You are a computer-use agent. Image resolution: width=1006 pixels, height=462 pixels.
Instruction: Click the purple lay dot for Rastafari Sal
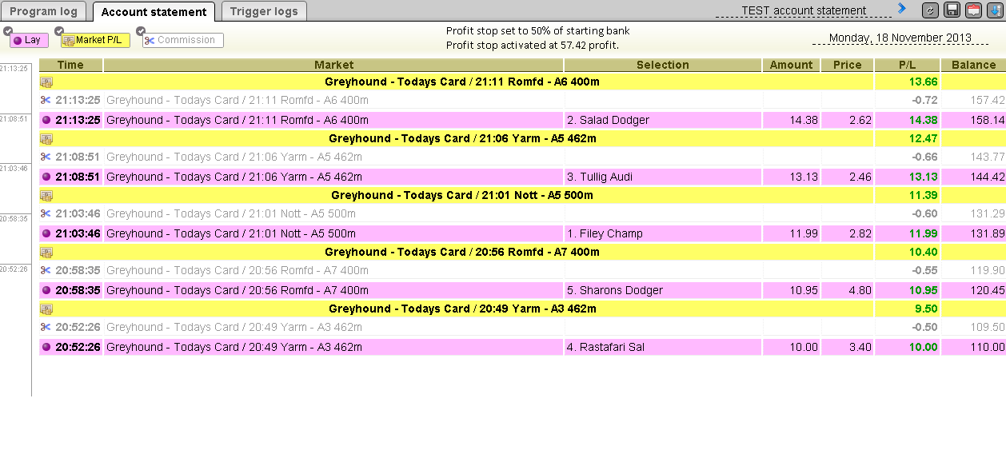tap(46, 347)
